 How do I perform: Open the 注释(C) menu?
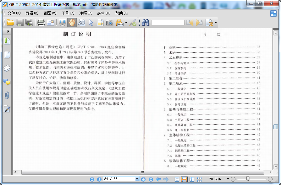[x=86, y=13]
